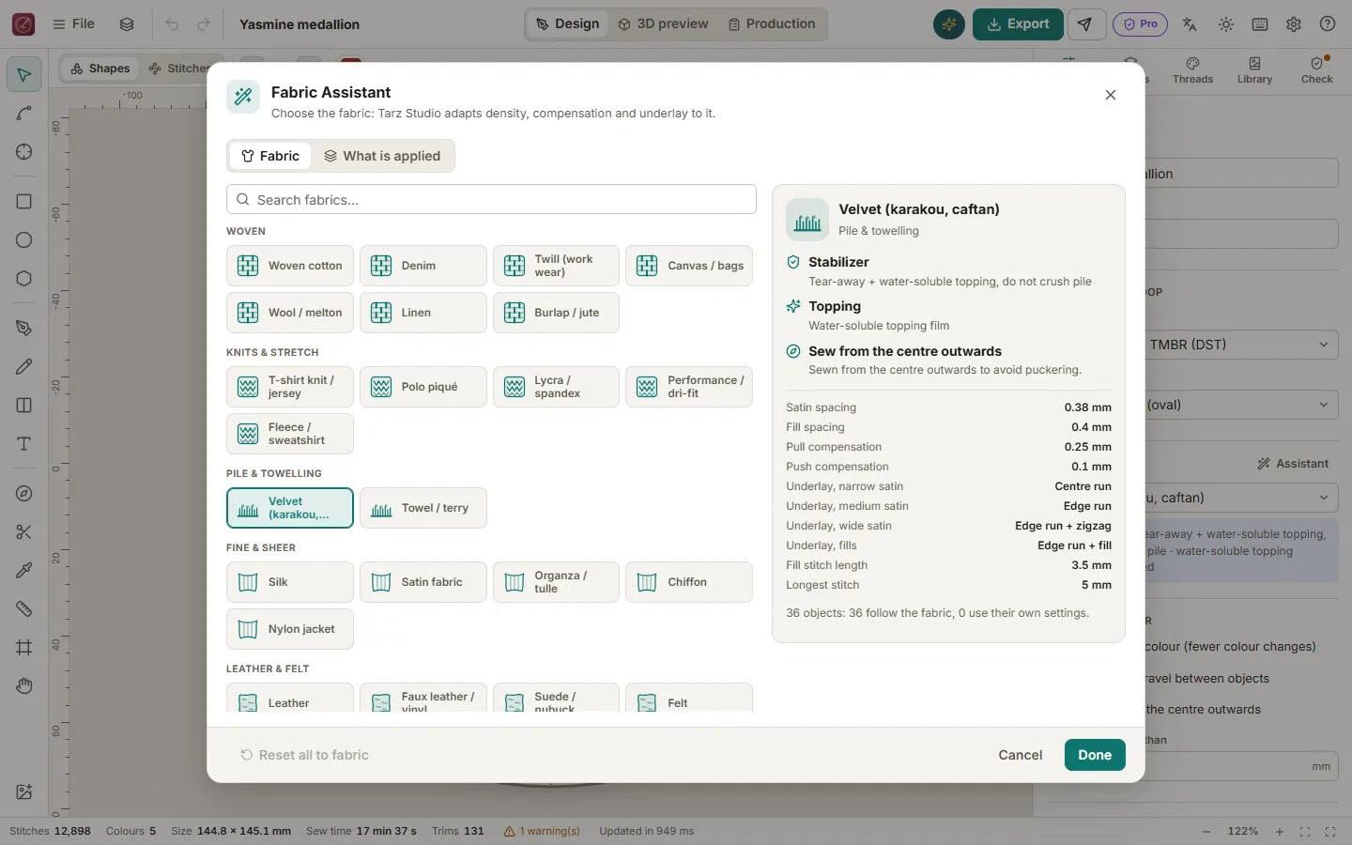Screen dimensions: 1352x845
Task: Select the Linen fabric
Action: click(x=423, y=313)
